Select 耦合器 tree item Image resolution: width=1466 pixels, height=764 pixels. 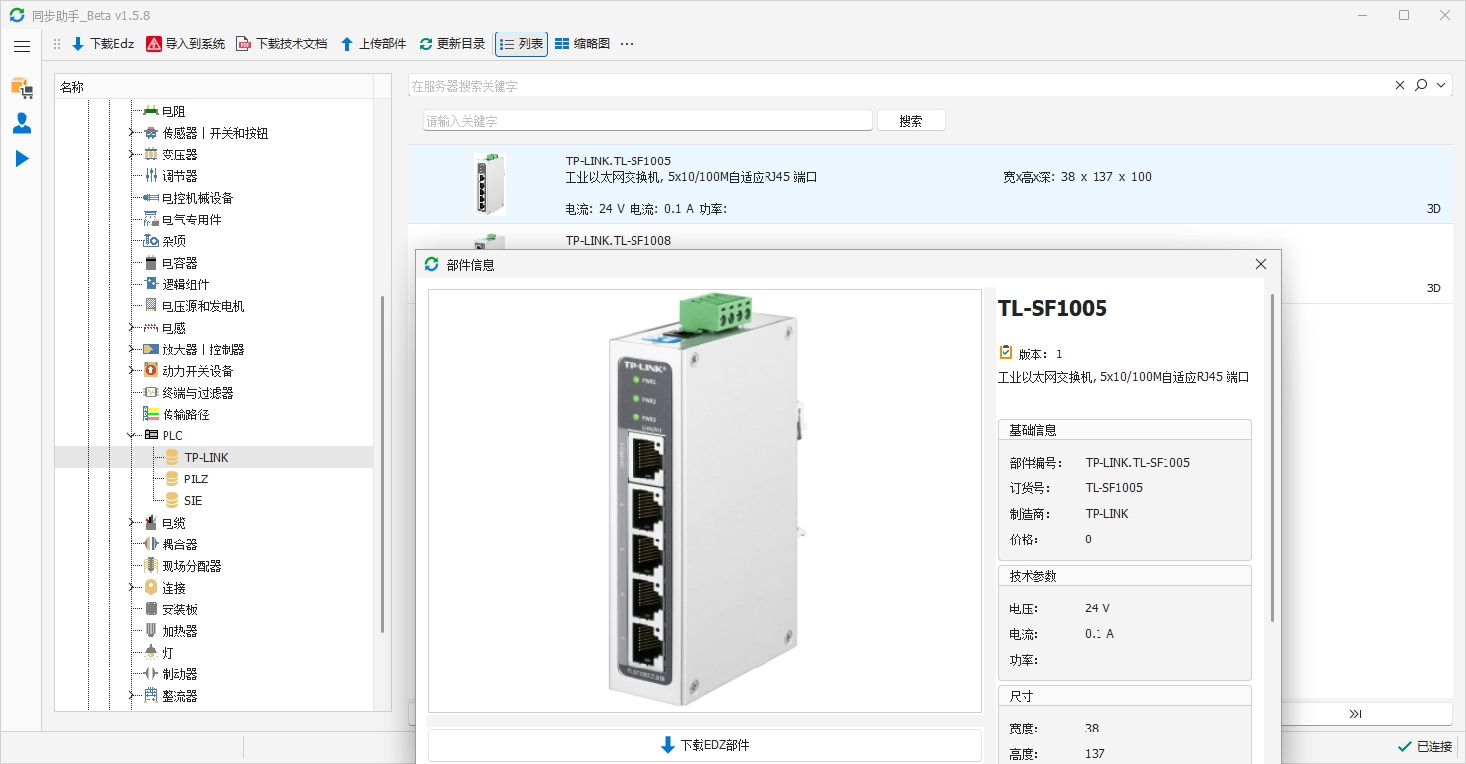(x=179, y=544)
